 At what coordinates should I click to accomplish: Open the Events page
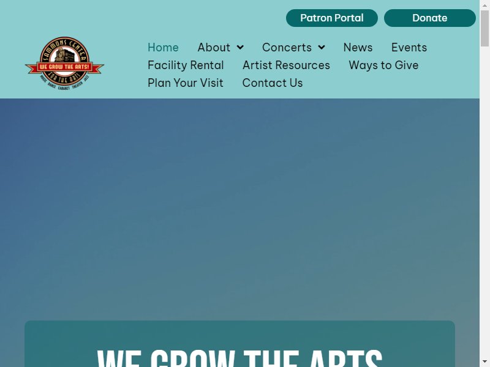tap(409, 48)
